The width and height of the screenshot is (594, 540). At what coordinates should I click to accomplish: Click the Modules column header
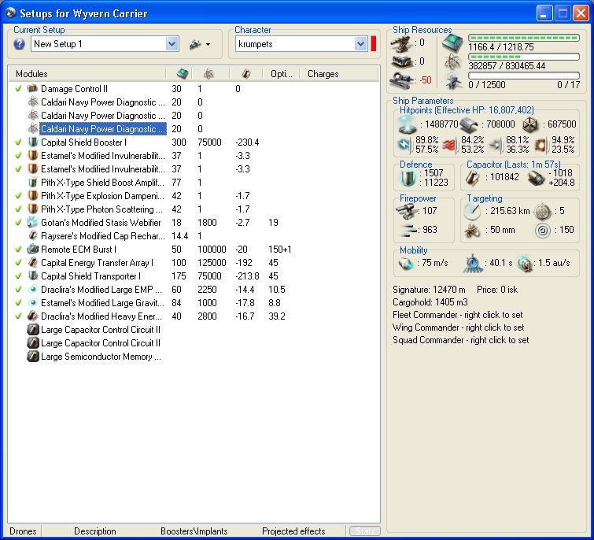(87, 74)
